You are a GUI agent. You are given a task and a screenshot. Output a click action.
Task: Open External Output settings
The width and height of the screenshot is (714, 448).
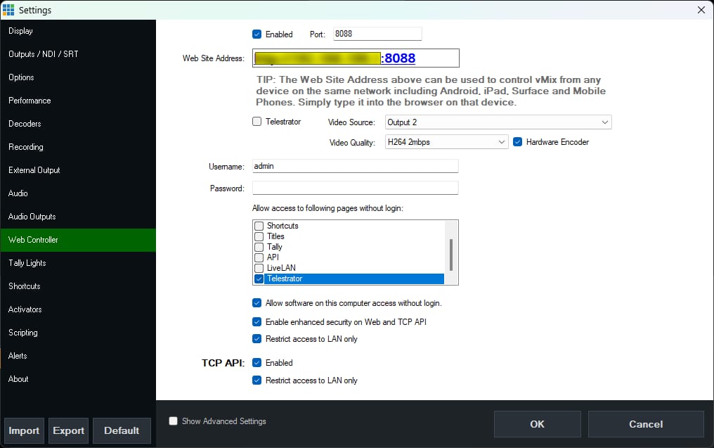(x=78, y=170)
